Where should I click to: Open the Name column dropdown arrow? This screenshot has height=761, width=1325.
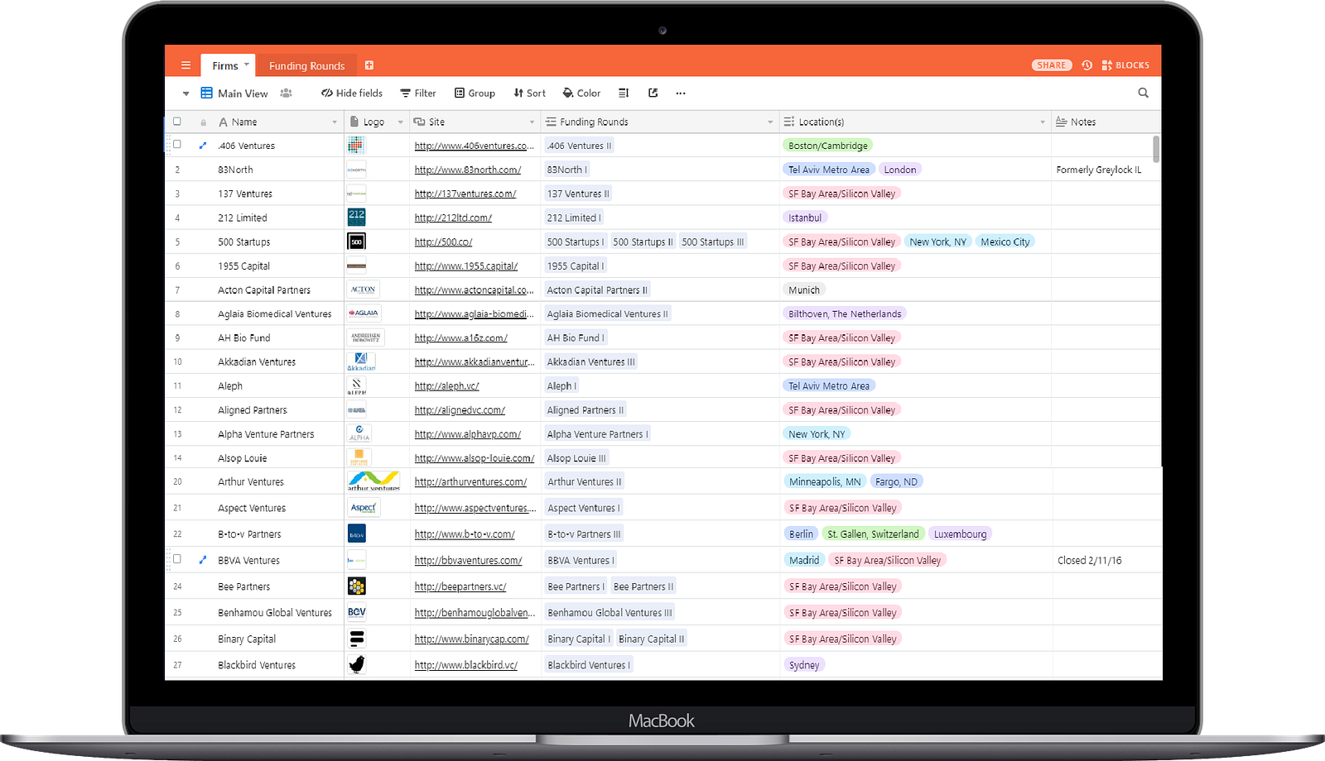(x=335, y=122)
